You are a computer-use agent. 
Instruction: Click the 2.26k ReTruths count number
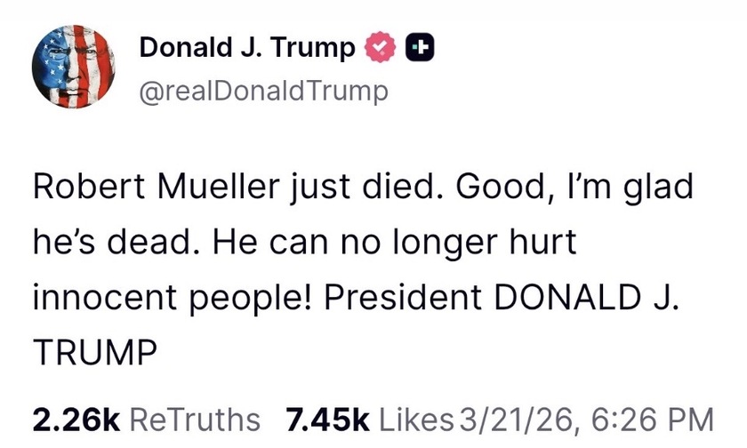click(x=76, y=417)
